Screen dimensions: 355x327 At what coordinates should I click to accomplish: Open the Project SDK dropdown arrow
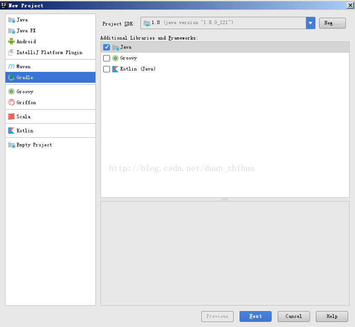click(x=310, y=23)
